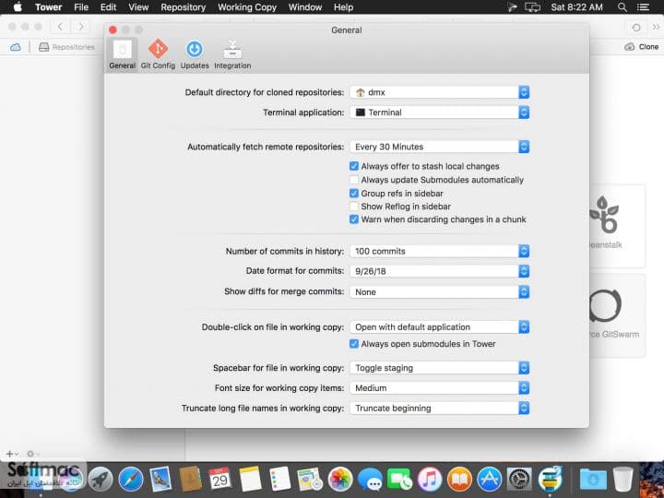This screenshot has width=664, height=498.
Task: Click the back arrow in Tower toolbar
Action: tap(60, 27)
